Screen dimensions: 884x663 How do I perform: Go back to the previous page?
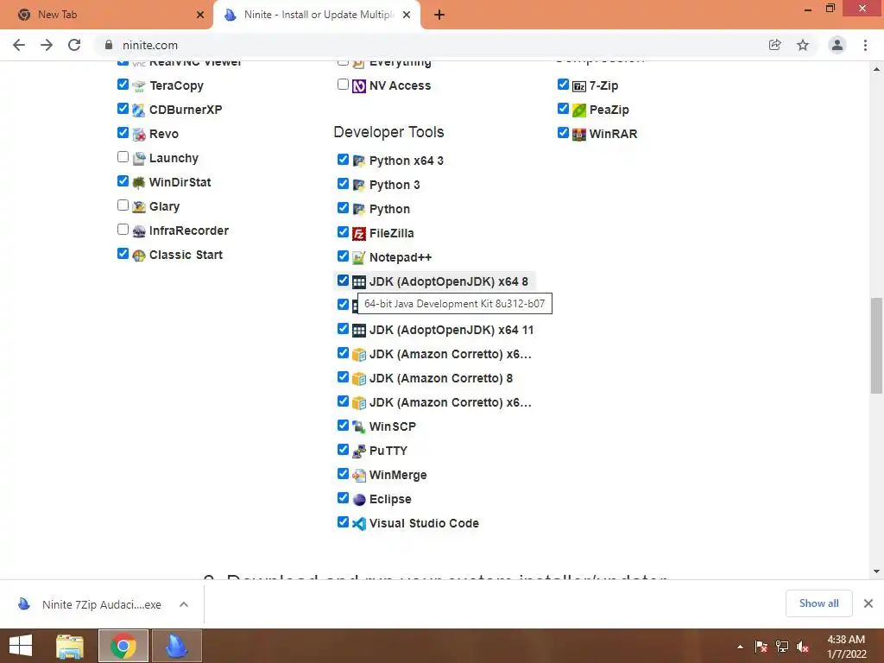tap(19, 45)
